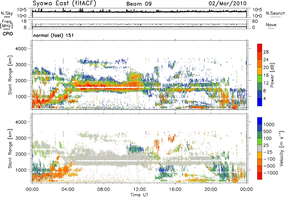285x197 pixels.
Task: Select the '24' value on Power colorbar
Action: click(x=266, y=60)
